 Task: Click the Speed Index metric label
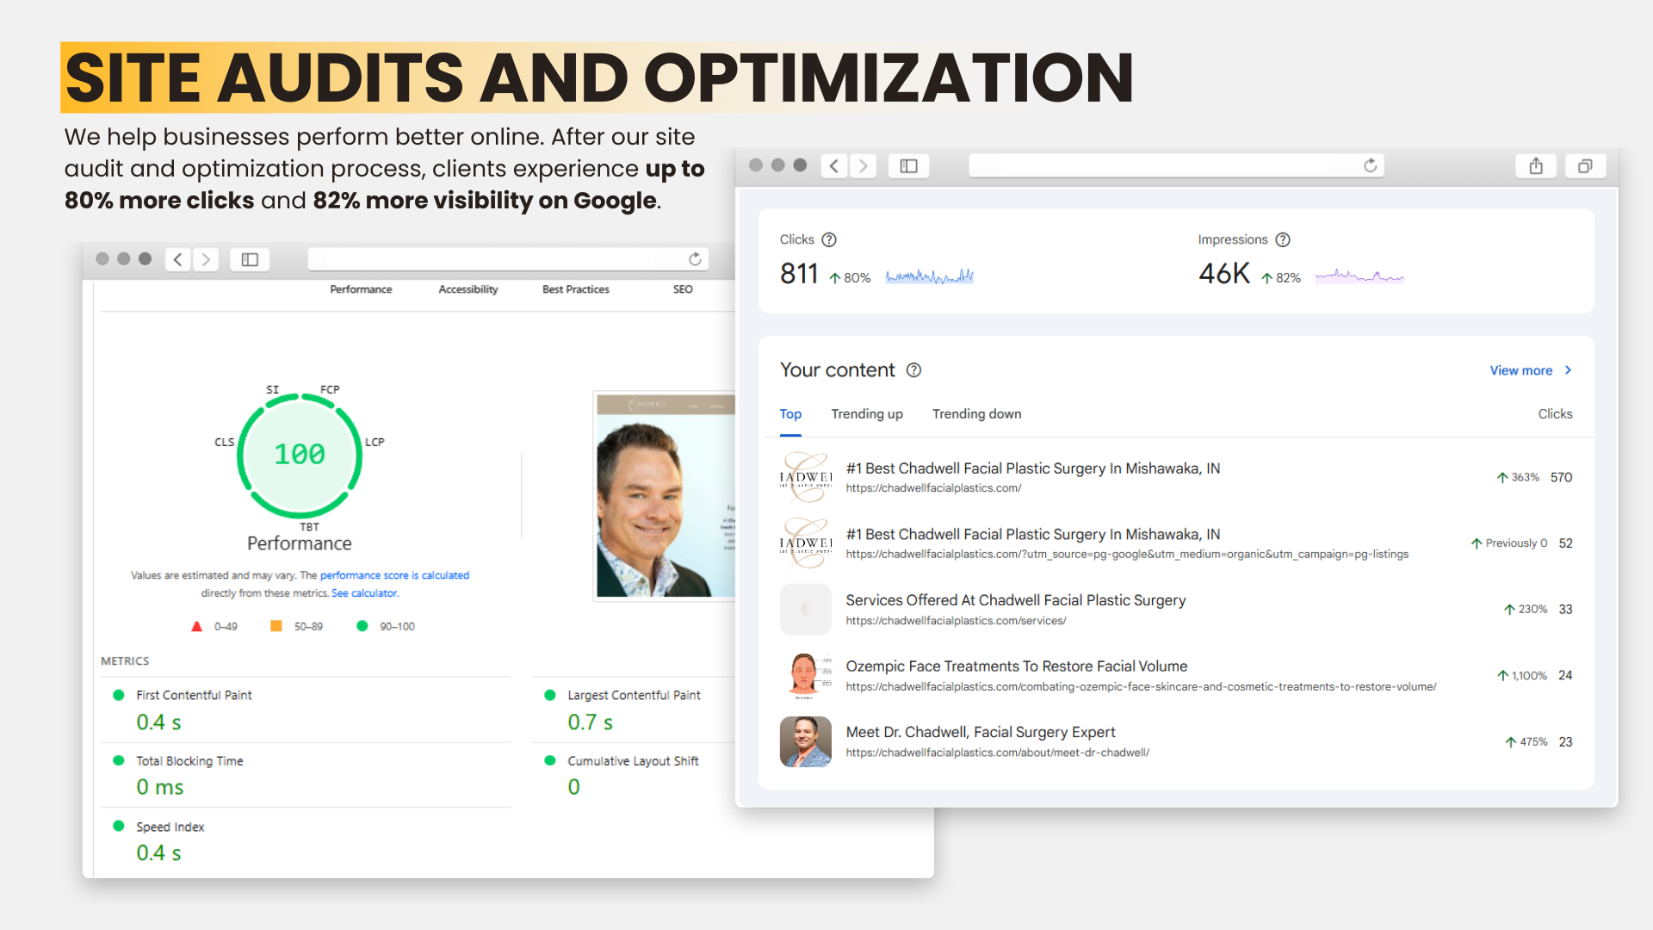[x=170, y=827]
